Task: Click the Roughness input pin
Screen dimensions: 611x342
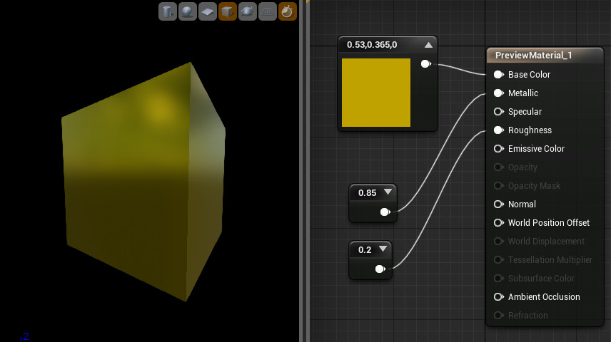Action: click(499, 130)
